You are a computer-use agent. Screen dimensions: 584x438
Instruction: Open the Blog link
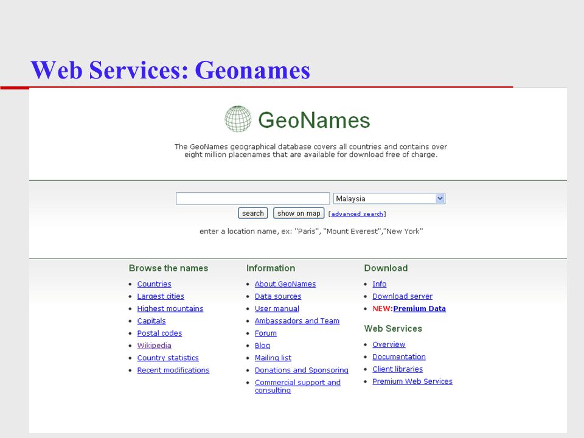(x=262, y=346)
